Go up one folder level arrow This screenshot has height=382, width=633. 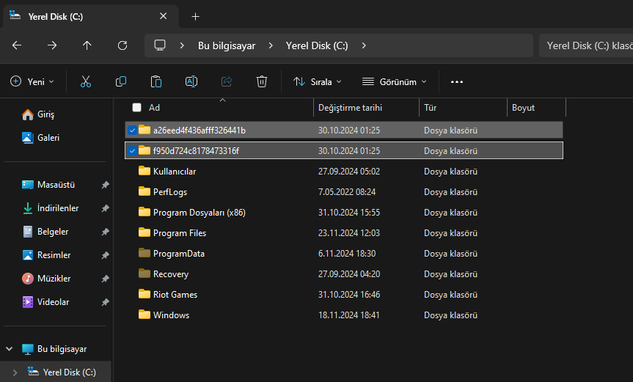[87, 45]
